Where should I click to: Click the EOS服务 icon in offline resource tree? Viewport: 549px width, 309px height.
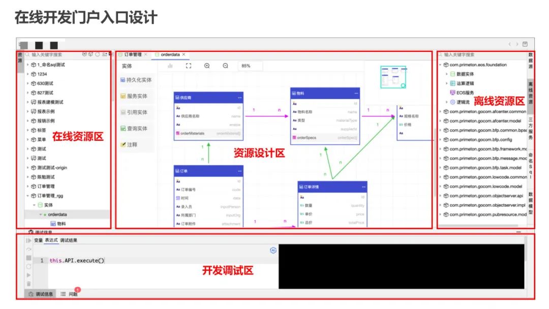tap(452, 92)
